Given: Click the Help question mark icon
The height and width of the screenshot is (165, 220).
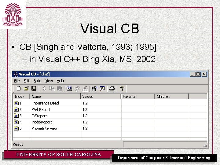Looking at the screenshot, I should 122,89.
